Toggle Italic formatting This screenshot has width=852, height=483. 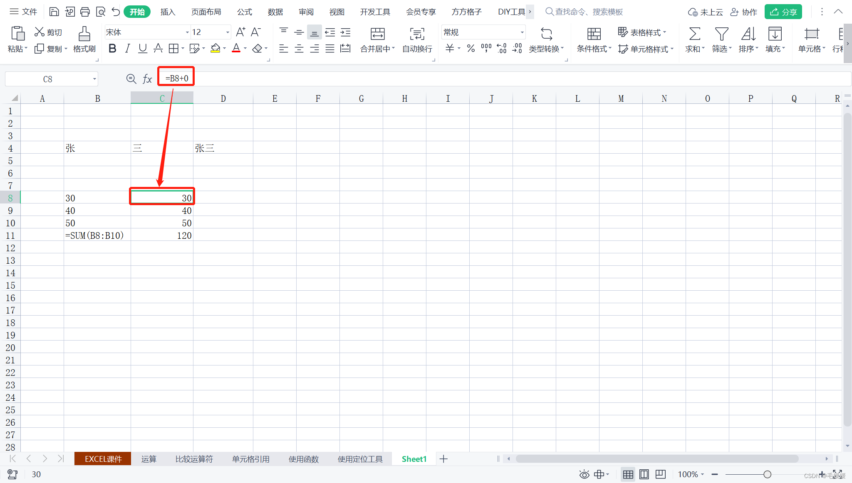[128, 49]
